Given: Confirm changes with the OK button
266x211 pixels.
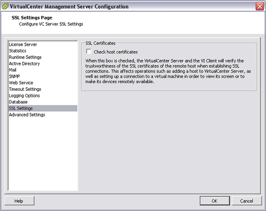Looking at the screenshot, I should [x=215, y=201].
